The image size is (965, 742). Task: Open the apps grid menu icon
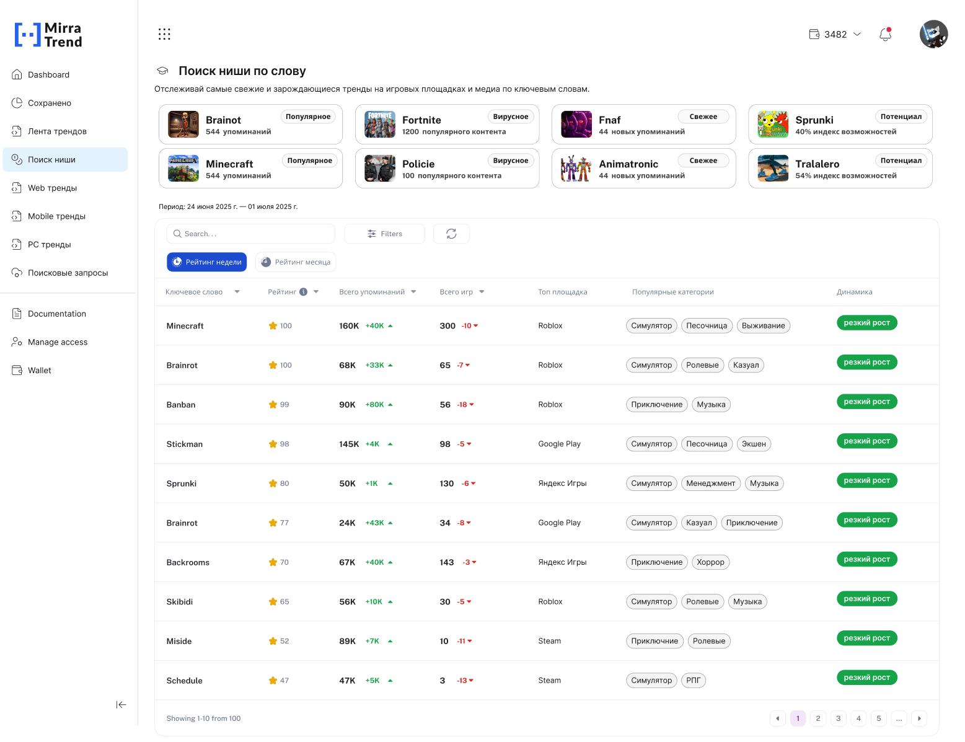(x=164, y=34)
